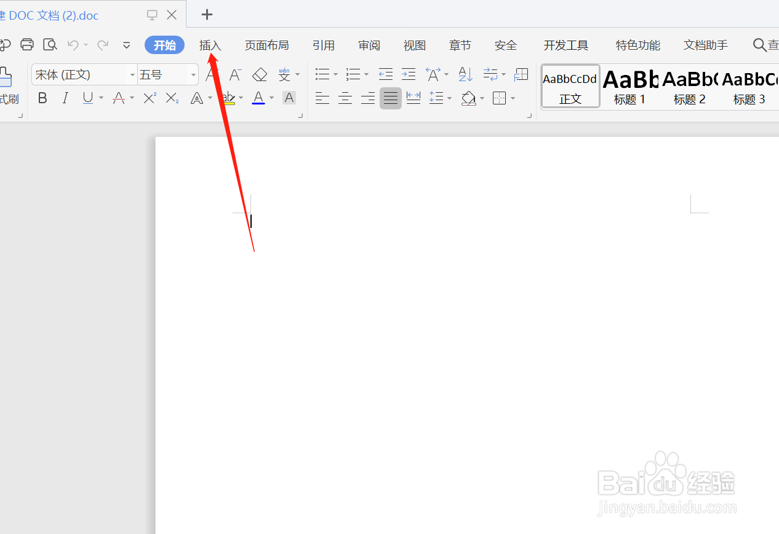Clear formatting with the eraser icon
779x534 pixels.
[x=260, y=75]
